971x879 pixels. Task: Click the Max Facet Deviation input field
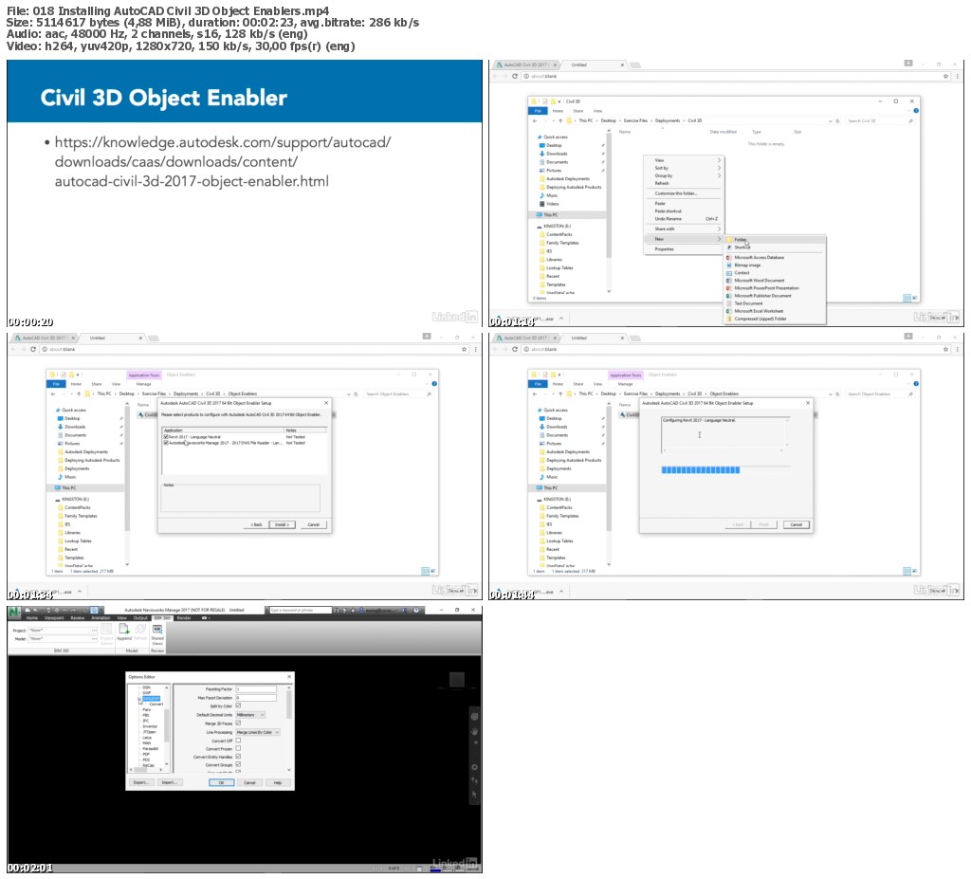point(256,698)
